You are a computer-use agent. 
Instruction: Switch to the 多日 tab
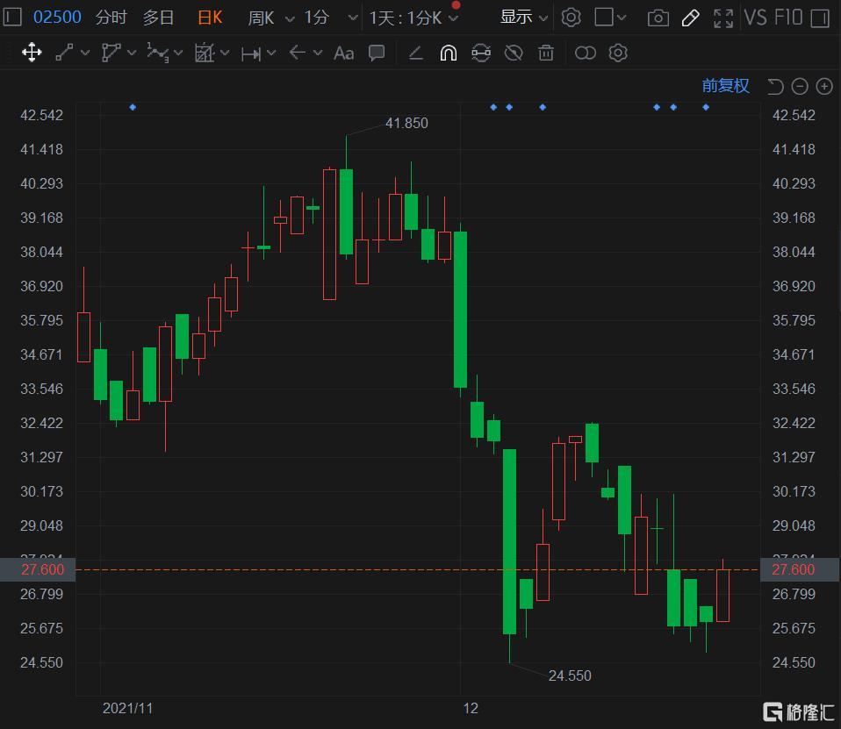point(159,18)
